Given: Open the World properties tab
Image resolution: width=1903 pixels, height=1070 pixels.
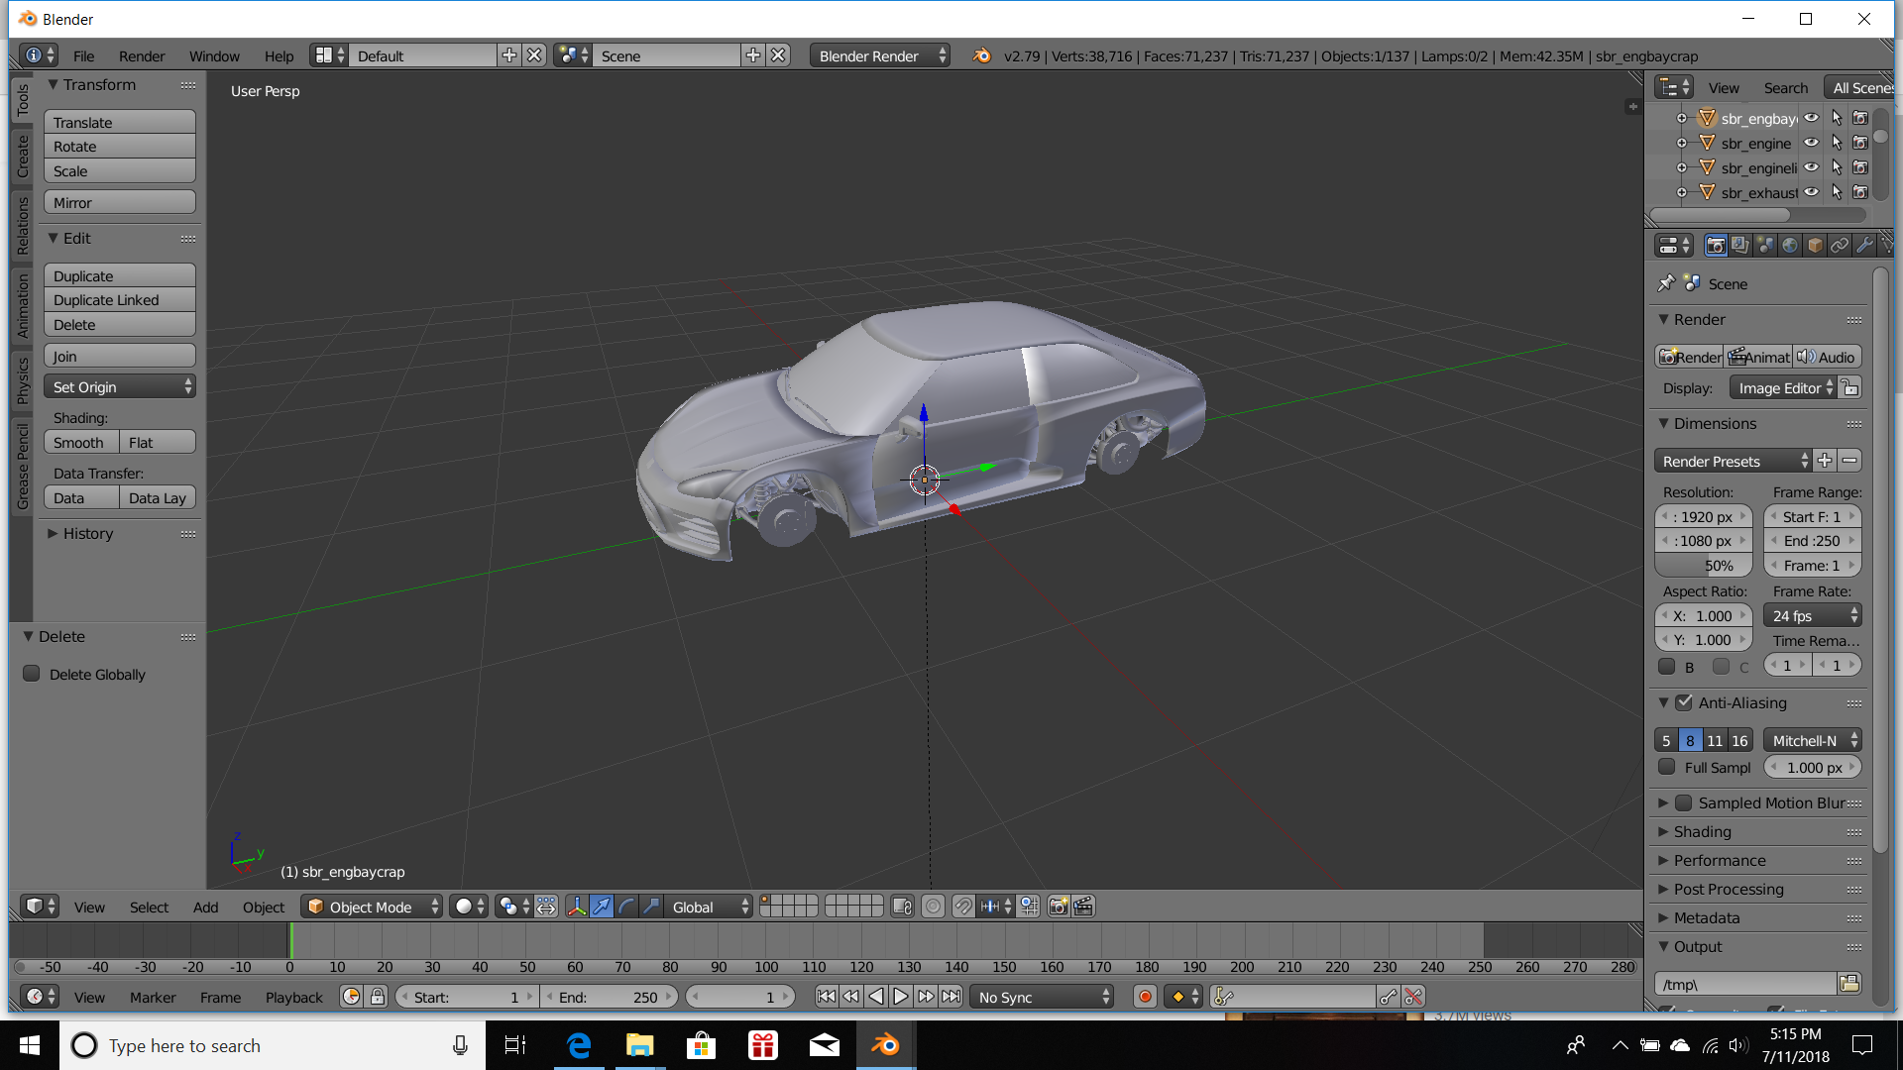Looking at the screenshot, I should (1790, 246).
